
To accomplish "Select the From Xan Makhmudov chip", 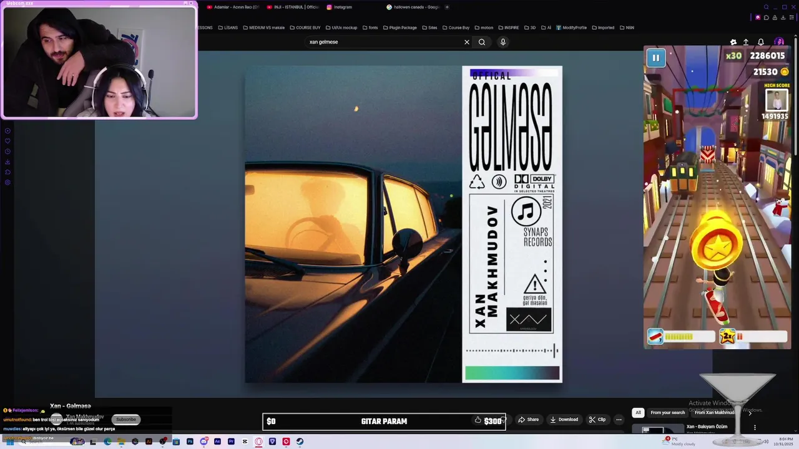I will pyautogui.click(x=715, y=412).
